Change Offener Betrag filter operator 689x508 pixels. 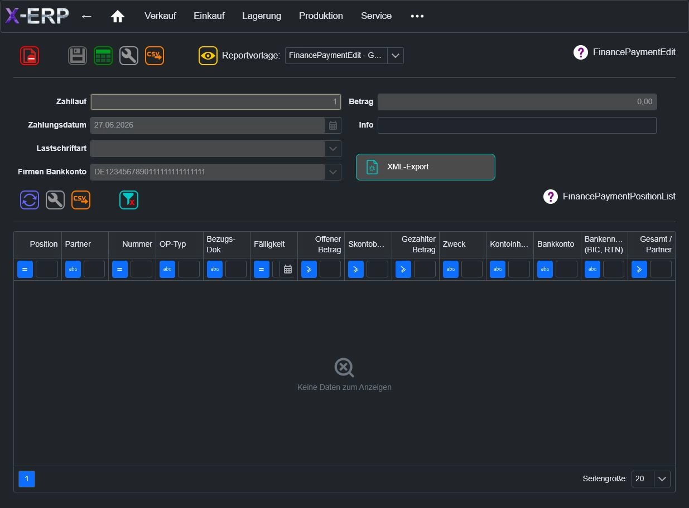point(309,269)
